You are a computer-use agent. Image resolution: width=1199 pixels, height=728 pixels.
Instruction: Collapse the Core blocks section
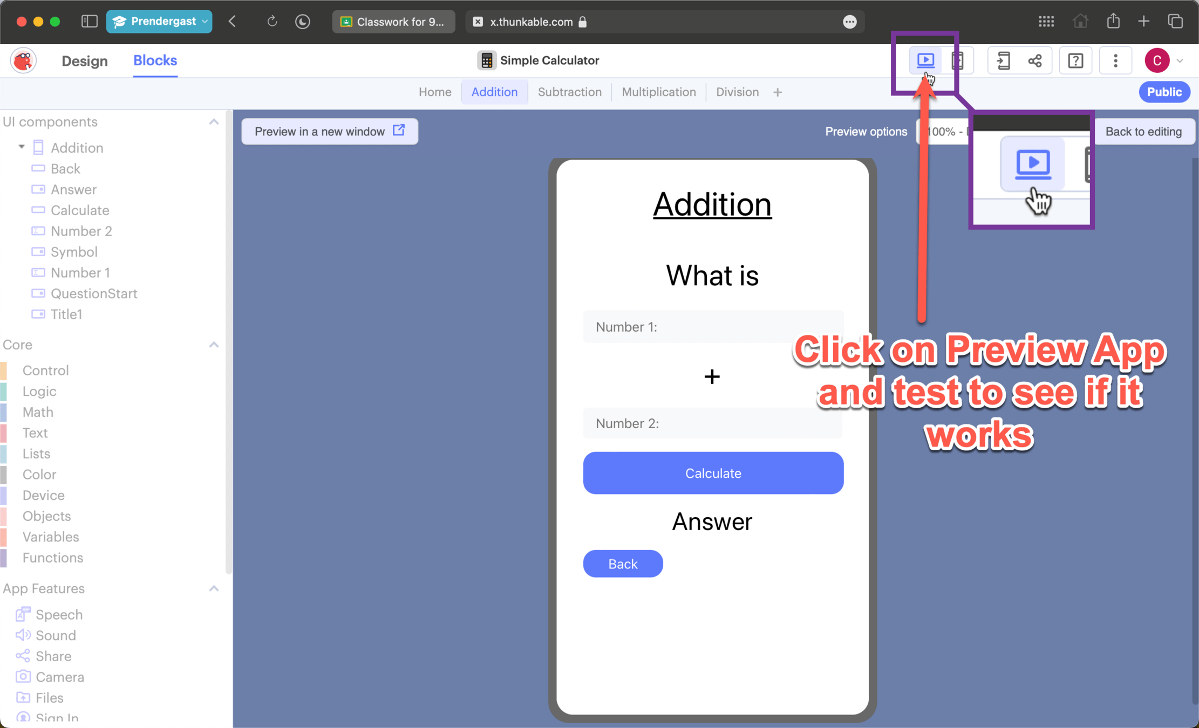[214, 345]
